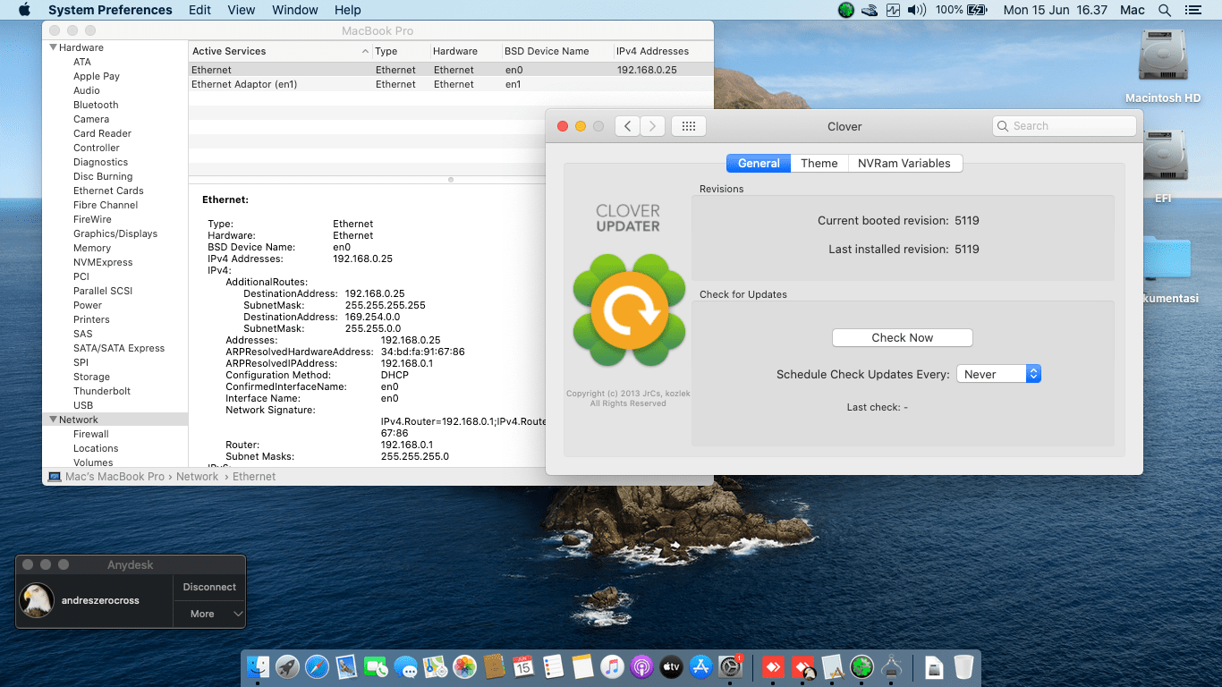Select Firewall under Network in sidebar

point(91,434)
